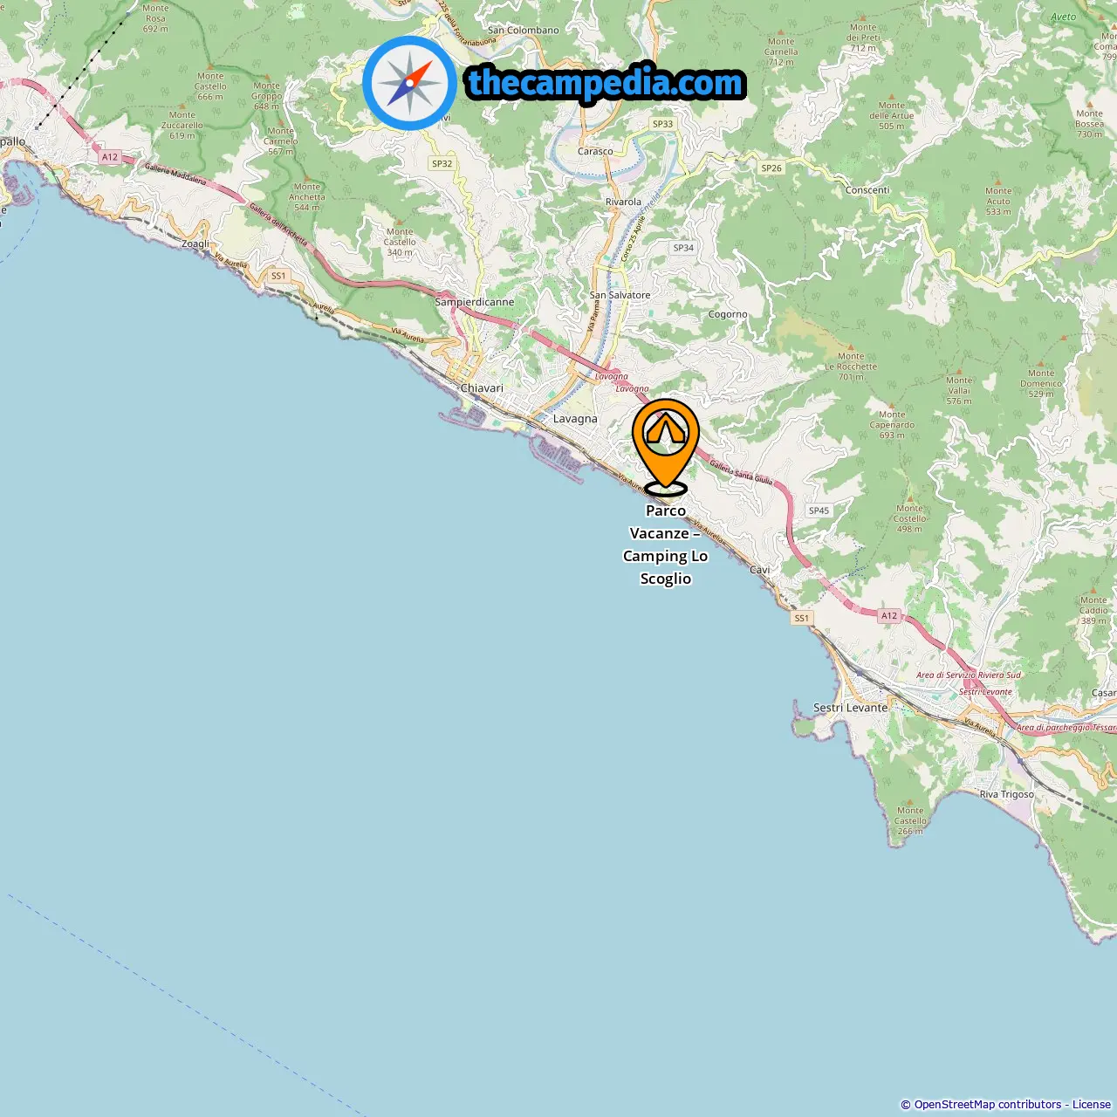This screenshot has height=1117, width=1117.
Task: Click the SP34 road shield
Action: point(683,248)
